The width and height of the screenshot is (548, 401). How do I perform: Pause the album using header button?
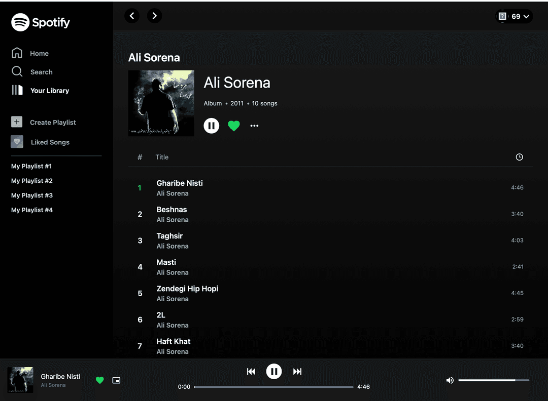(212, 126)
